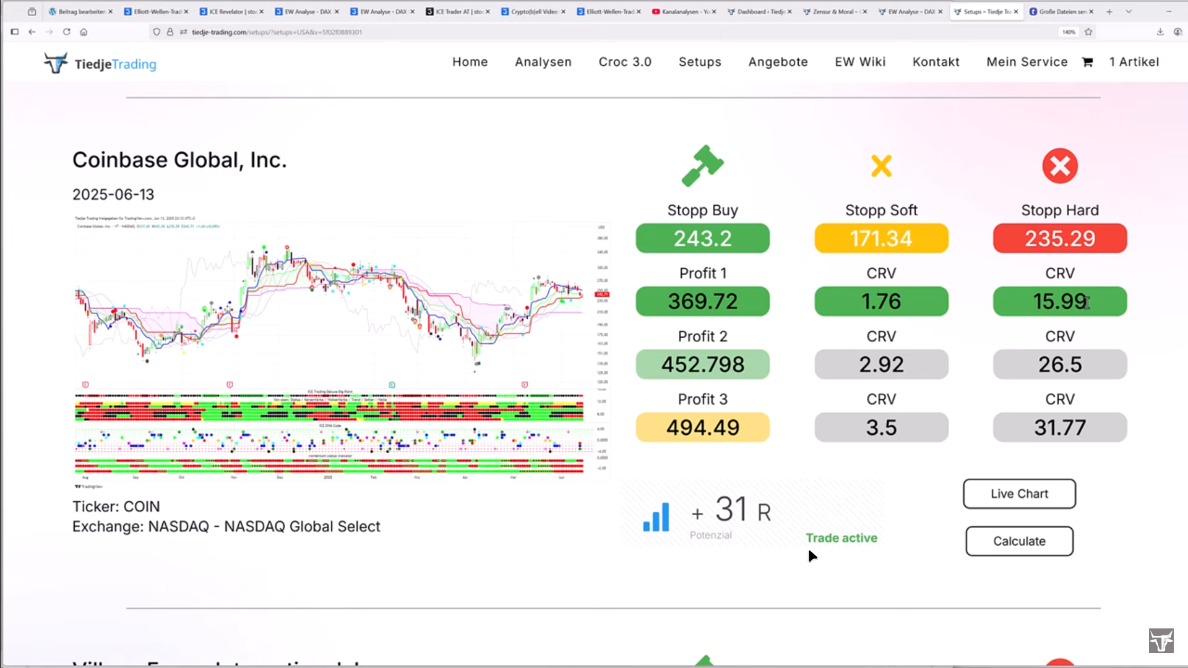Screen dimensions: 1188x668
Task: Bookmark this page with star icon
Action: pyautogui.click(x=1088, y=32)
